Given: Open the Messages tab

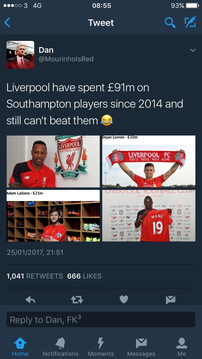Looking at the screenshot, I should [x=141, y=347].
